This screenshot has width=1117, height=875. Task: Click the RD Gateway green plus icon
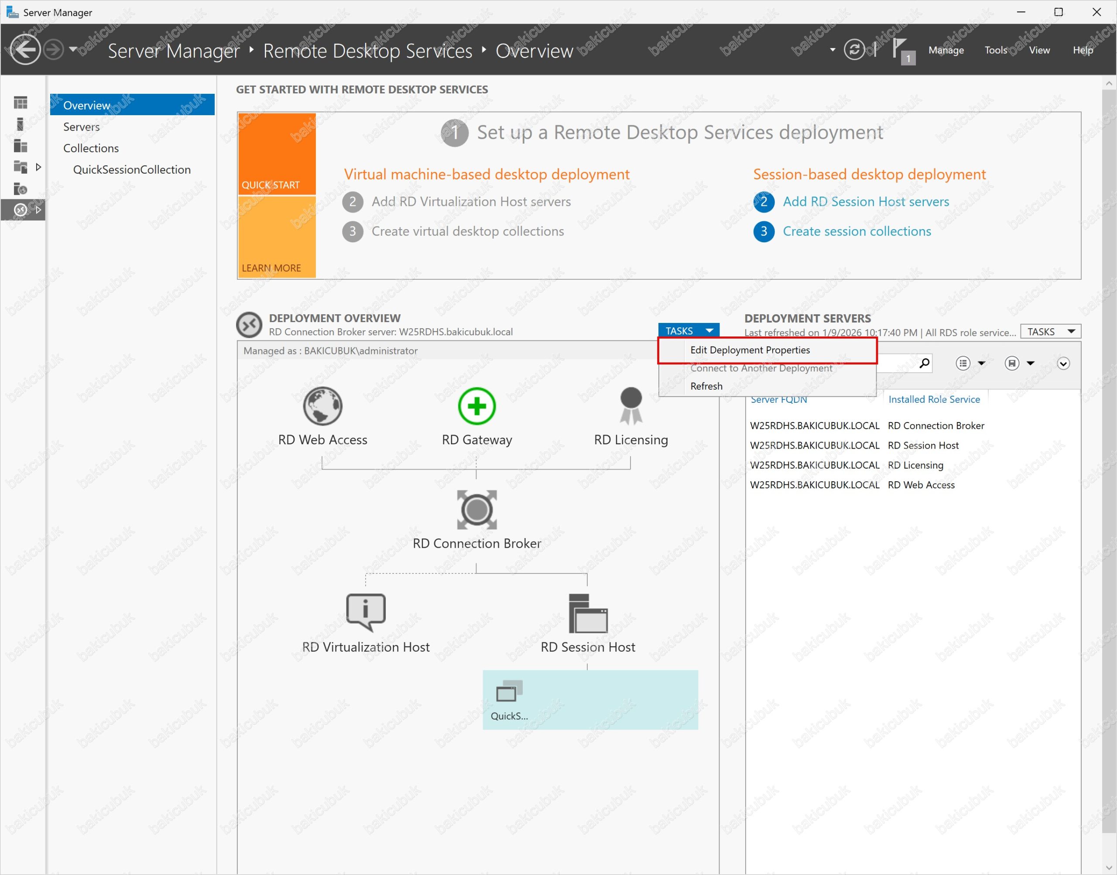pyautogui.click(x=476, y=406)
